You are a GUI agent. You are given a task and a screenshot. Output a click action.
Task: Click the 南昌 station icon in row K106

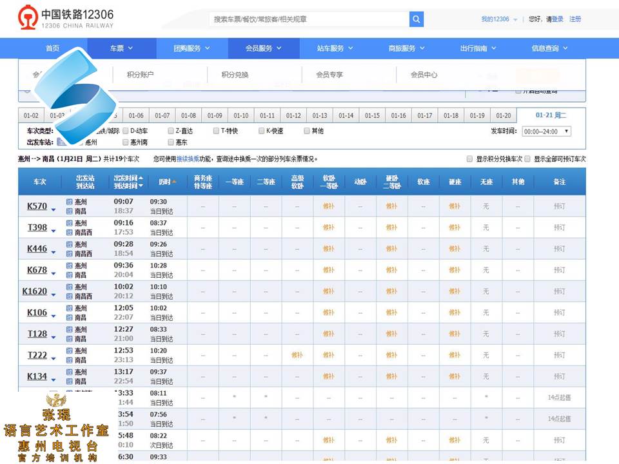click(70, 318)
